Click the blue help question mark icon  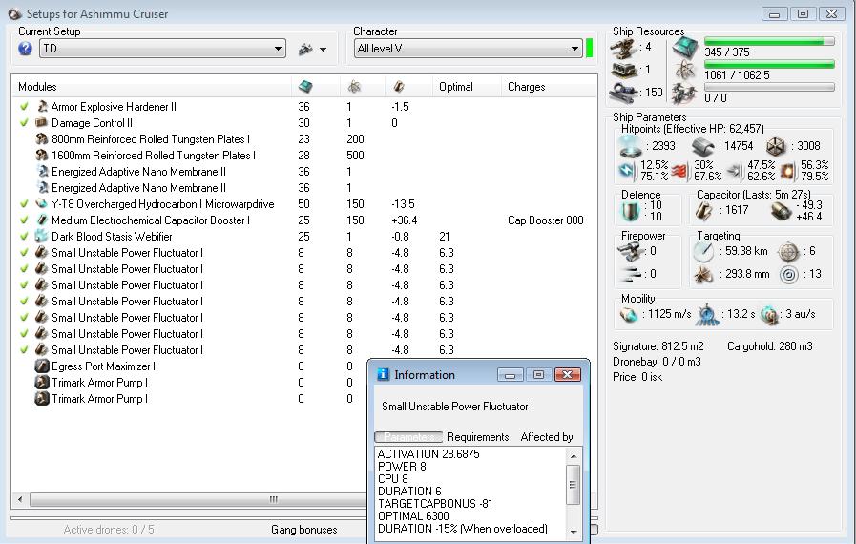click(26, 49)
